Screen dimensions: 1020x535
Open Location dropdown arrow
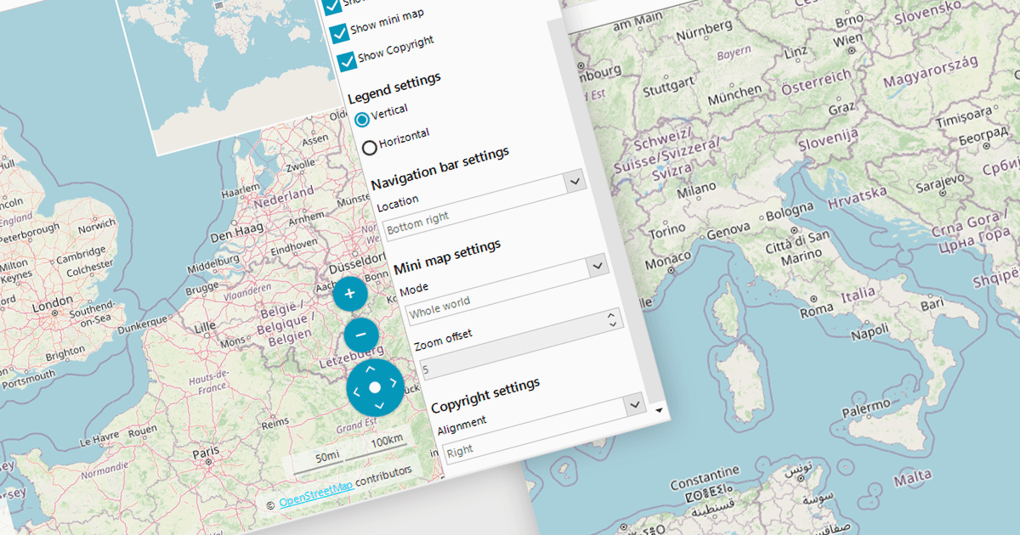click(x=575, y=182)
